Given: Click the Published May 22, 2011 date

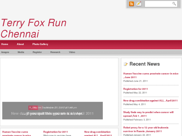Looking at the screenshot, I should tap(135, 93).
